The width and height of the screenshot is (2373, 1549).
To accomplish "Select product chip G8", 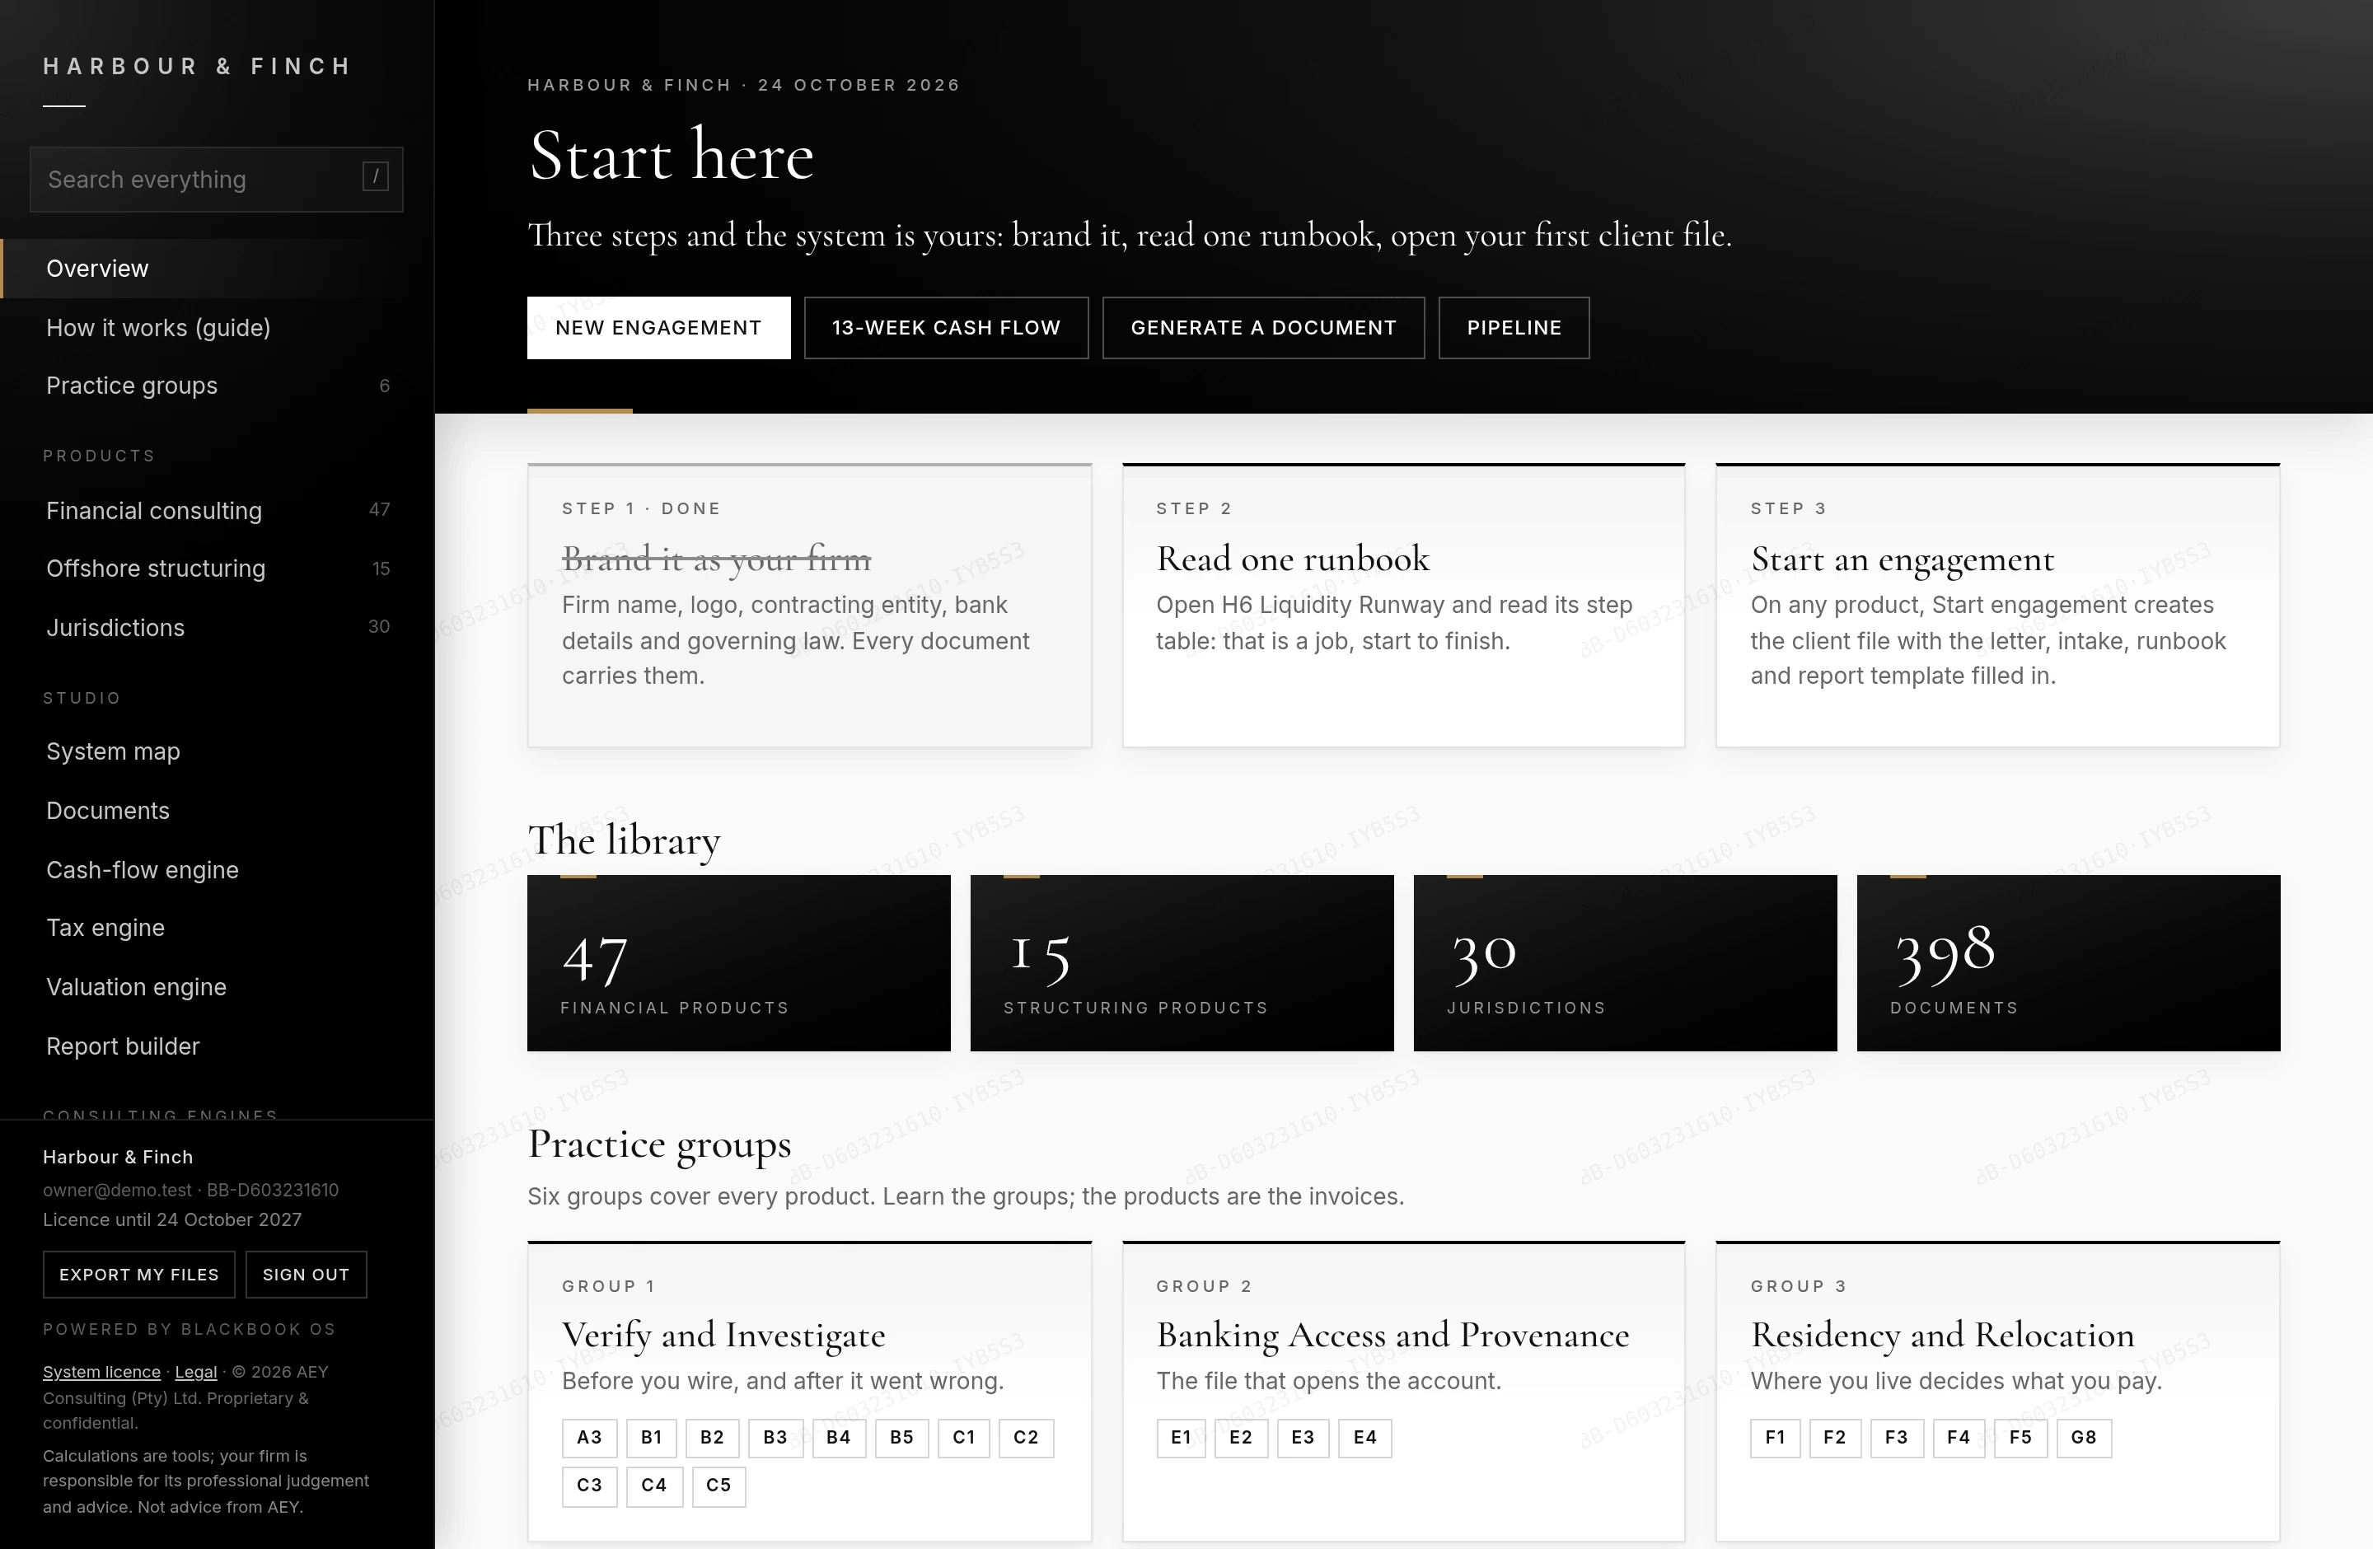I will tap(2084, 1438).
